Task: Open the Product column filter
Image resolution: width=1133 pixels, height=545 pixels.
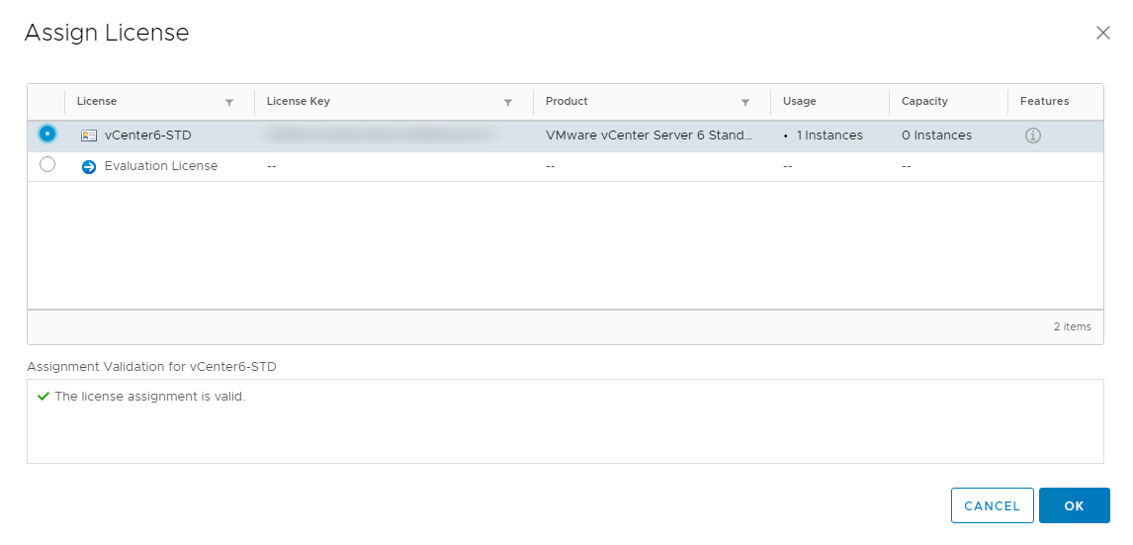Action: pyautogui.click(x=745, y=102)
